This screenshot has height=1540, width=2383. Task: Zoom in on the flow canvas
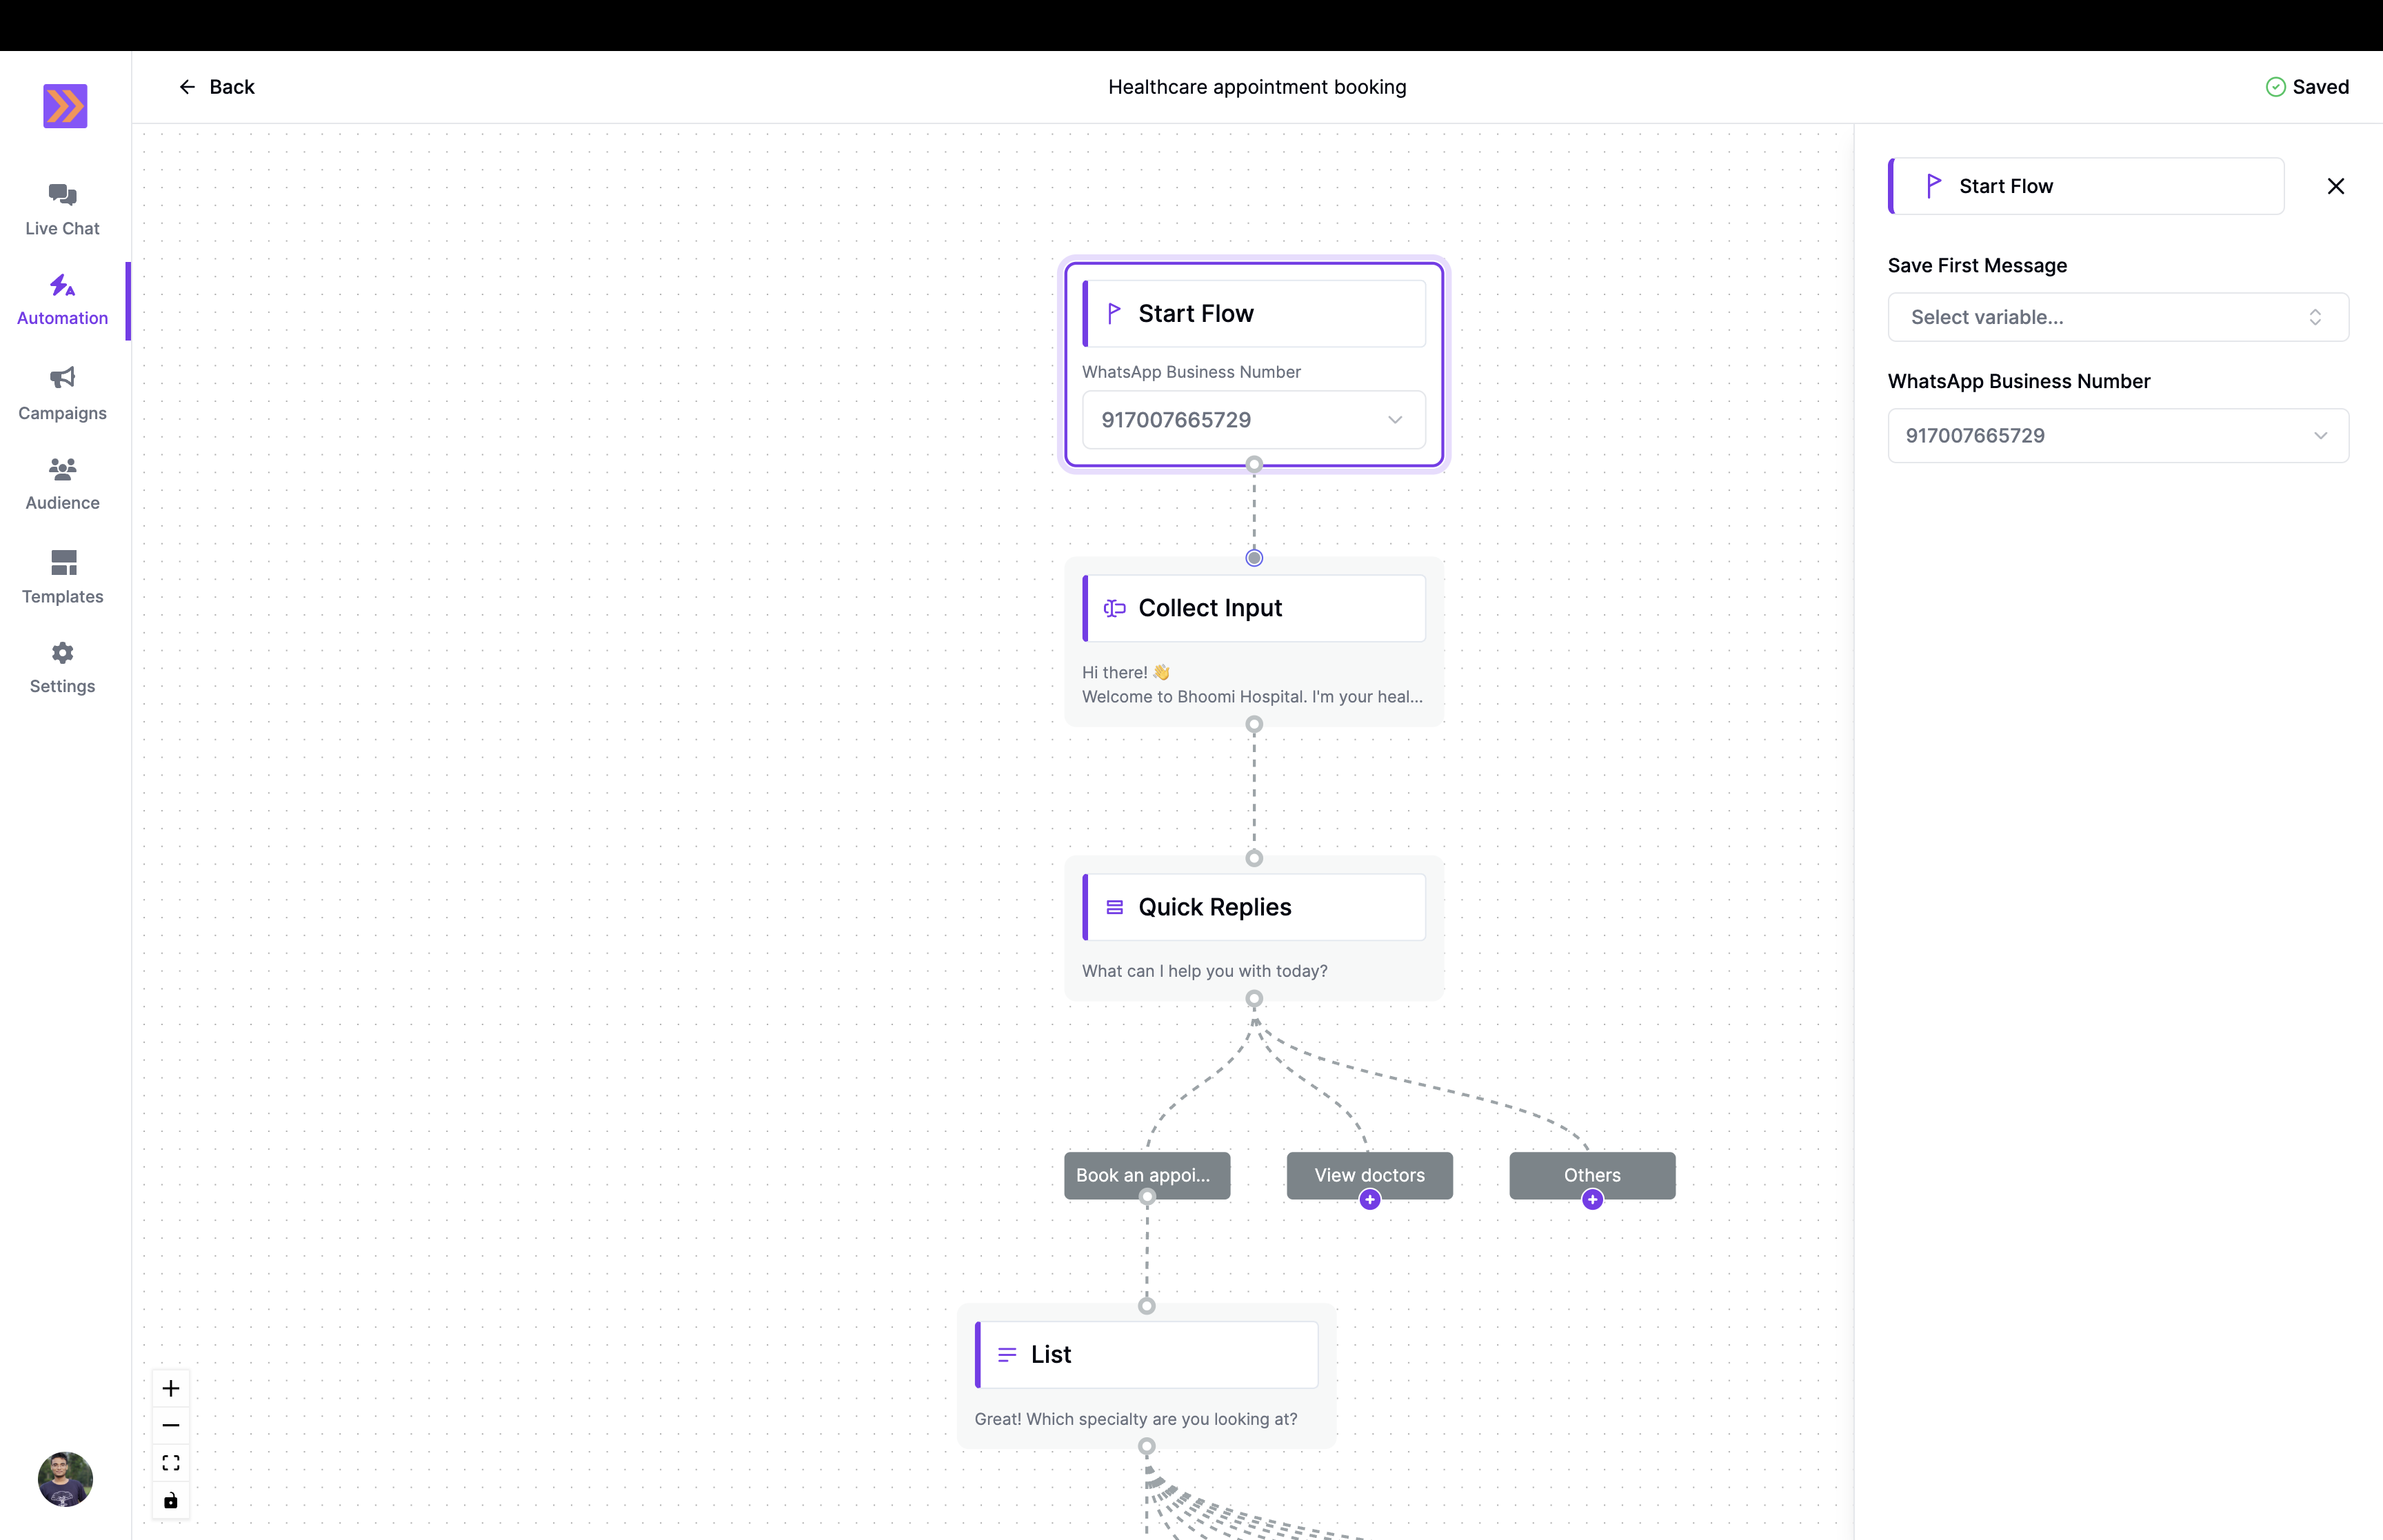pos(170,1387)
